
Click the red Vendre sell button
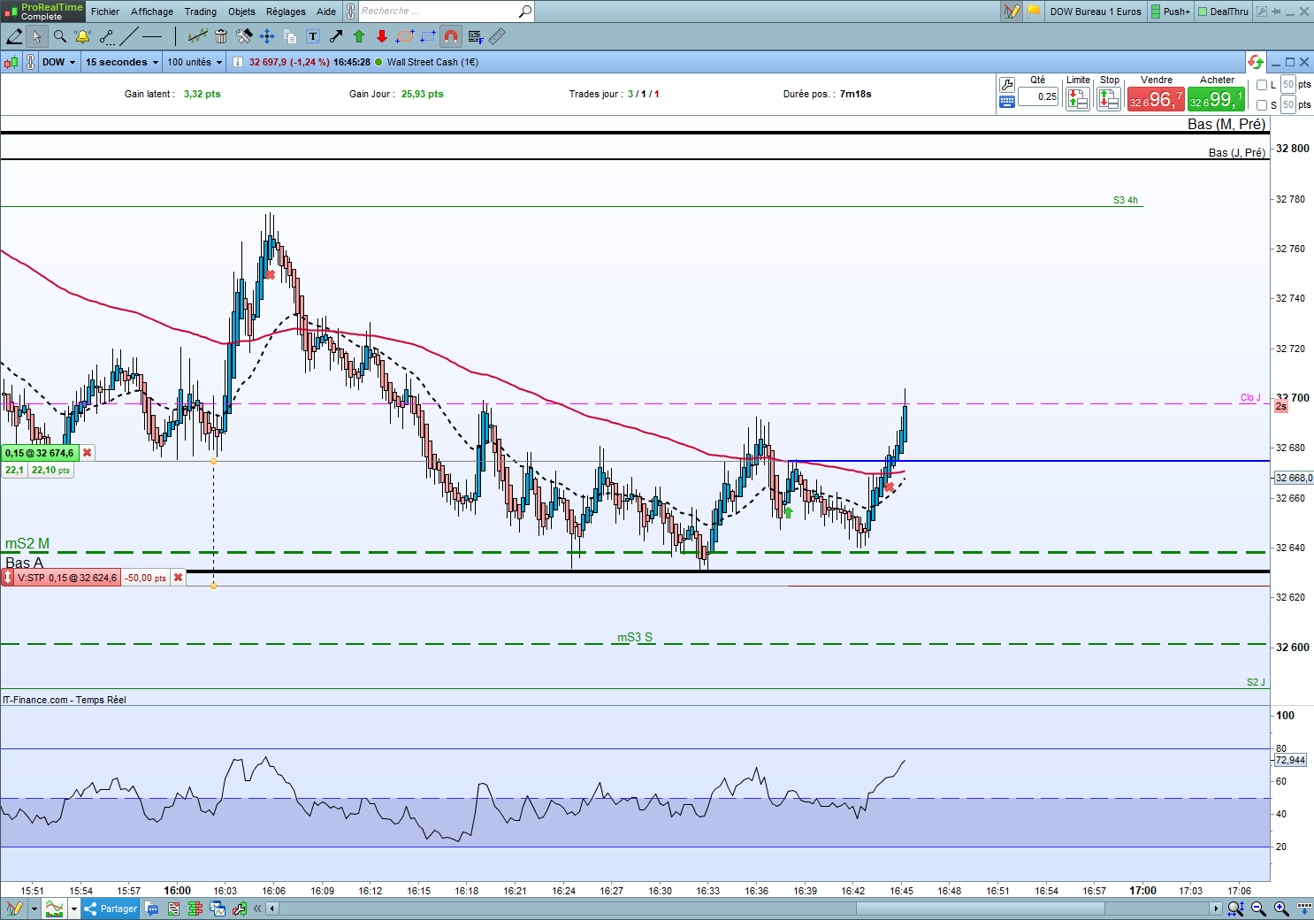1155,99
